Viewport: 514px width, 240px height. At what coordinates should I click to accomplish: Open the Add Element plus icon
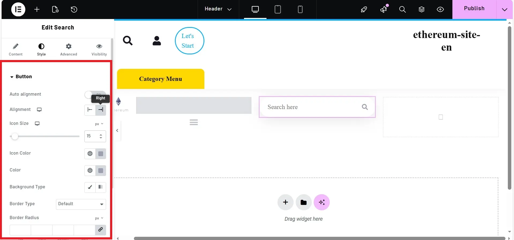[37, 9]
